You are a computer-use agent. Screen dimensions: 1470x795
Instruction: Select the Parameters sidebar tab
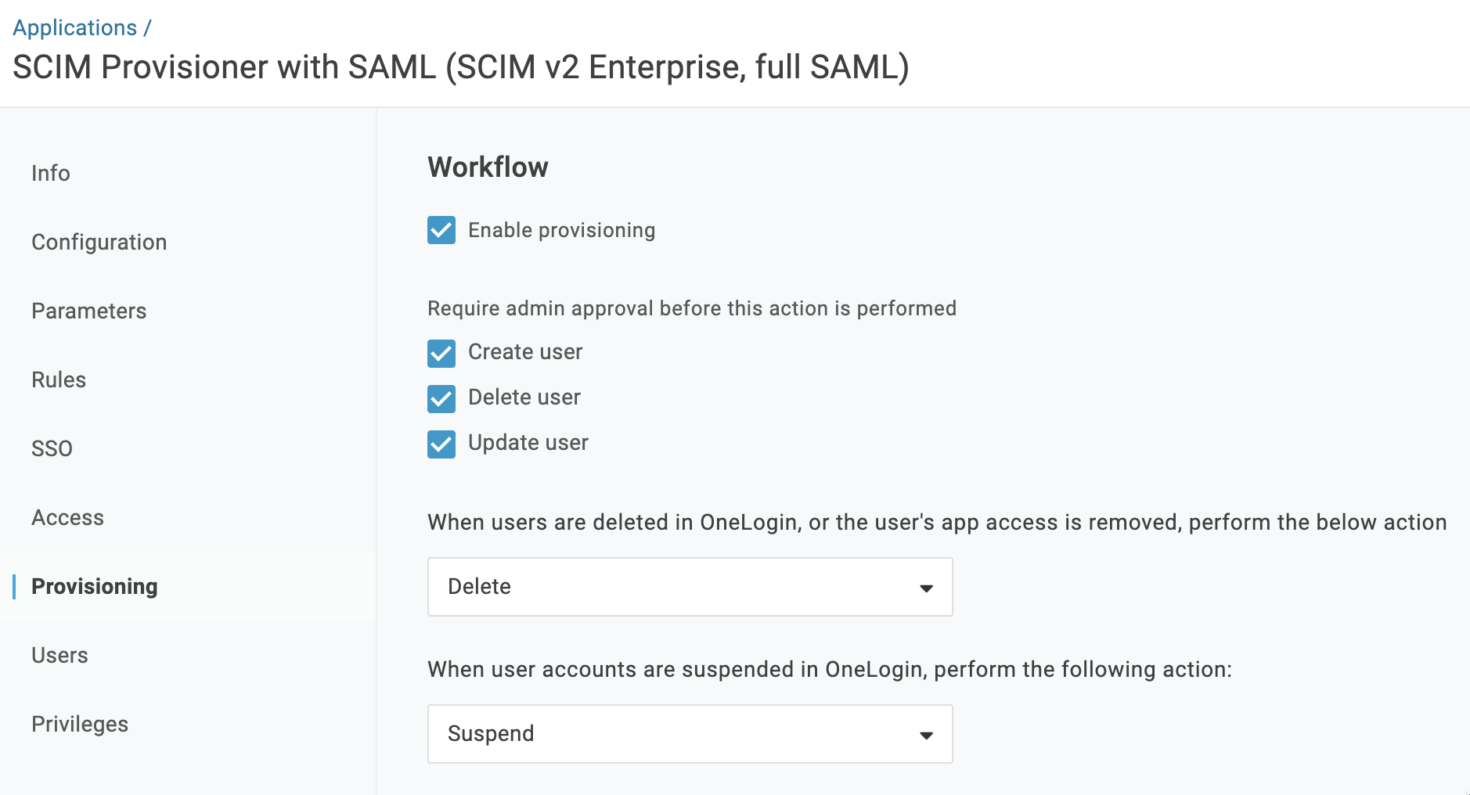[89, 311]
